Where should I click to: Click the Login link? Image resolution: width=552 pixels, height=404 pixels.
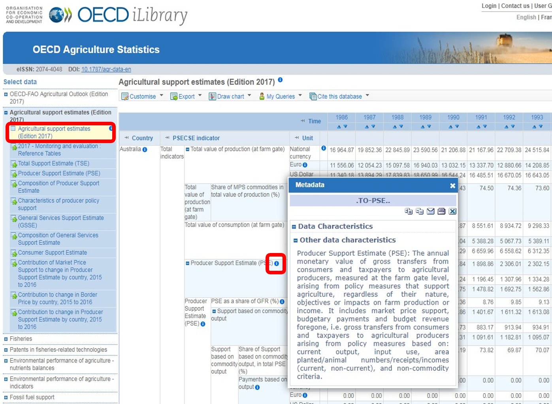tap(489, 6)
